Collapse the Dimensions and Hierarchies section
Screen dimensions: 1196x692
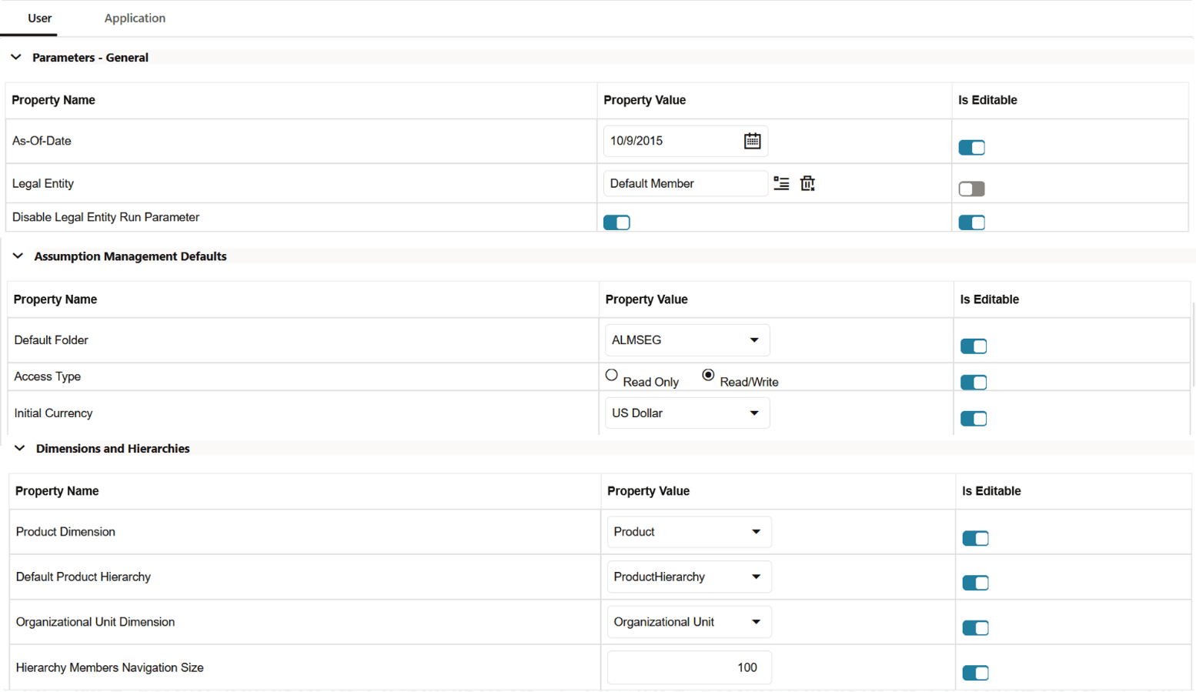point(18,448)
